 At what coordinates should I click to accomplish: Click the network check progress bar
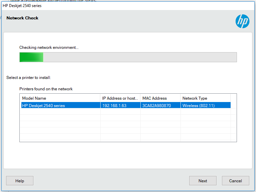coord(128,57)
